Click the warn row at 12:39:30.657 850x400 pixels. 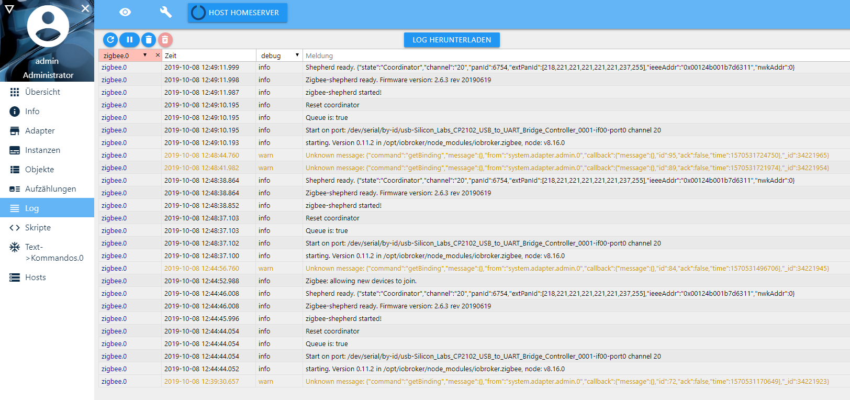[474, 381]
